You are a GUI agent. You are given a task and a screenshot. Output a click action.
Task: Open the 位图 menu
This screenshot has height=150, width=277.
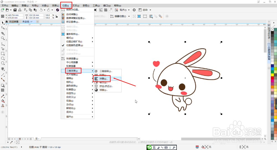pos(66,6)
